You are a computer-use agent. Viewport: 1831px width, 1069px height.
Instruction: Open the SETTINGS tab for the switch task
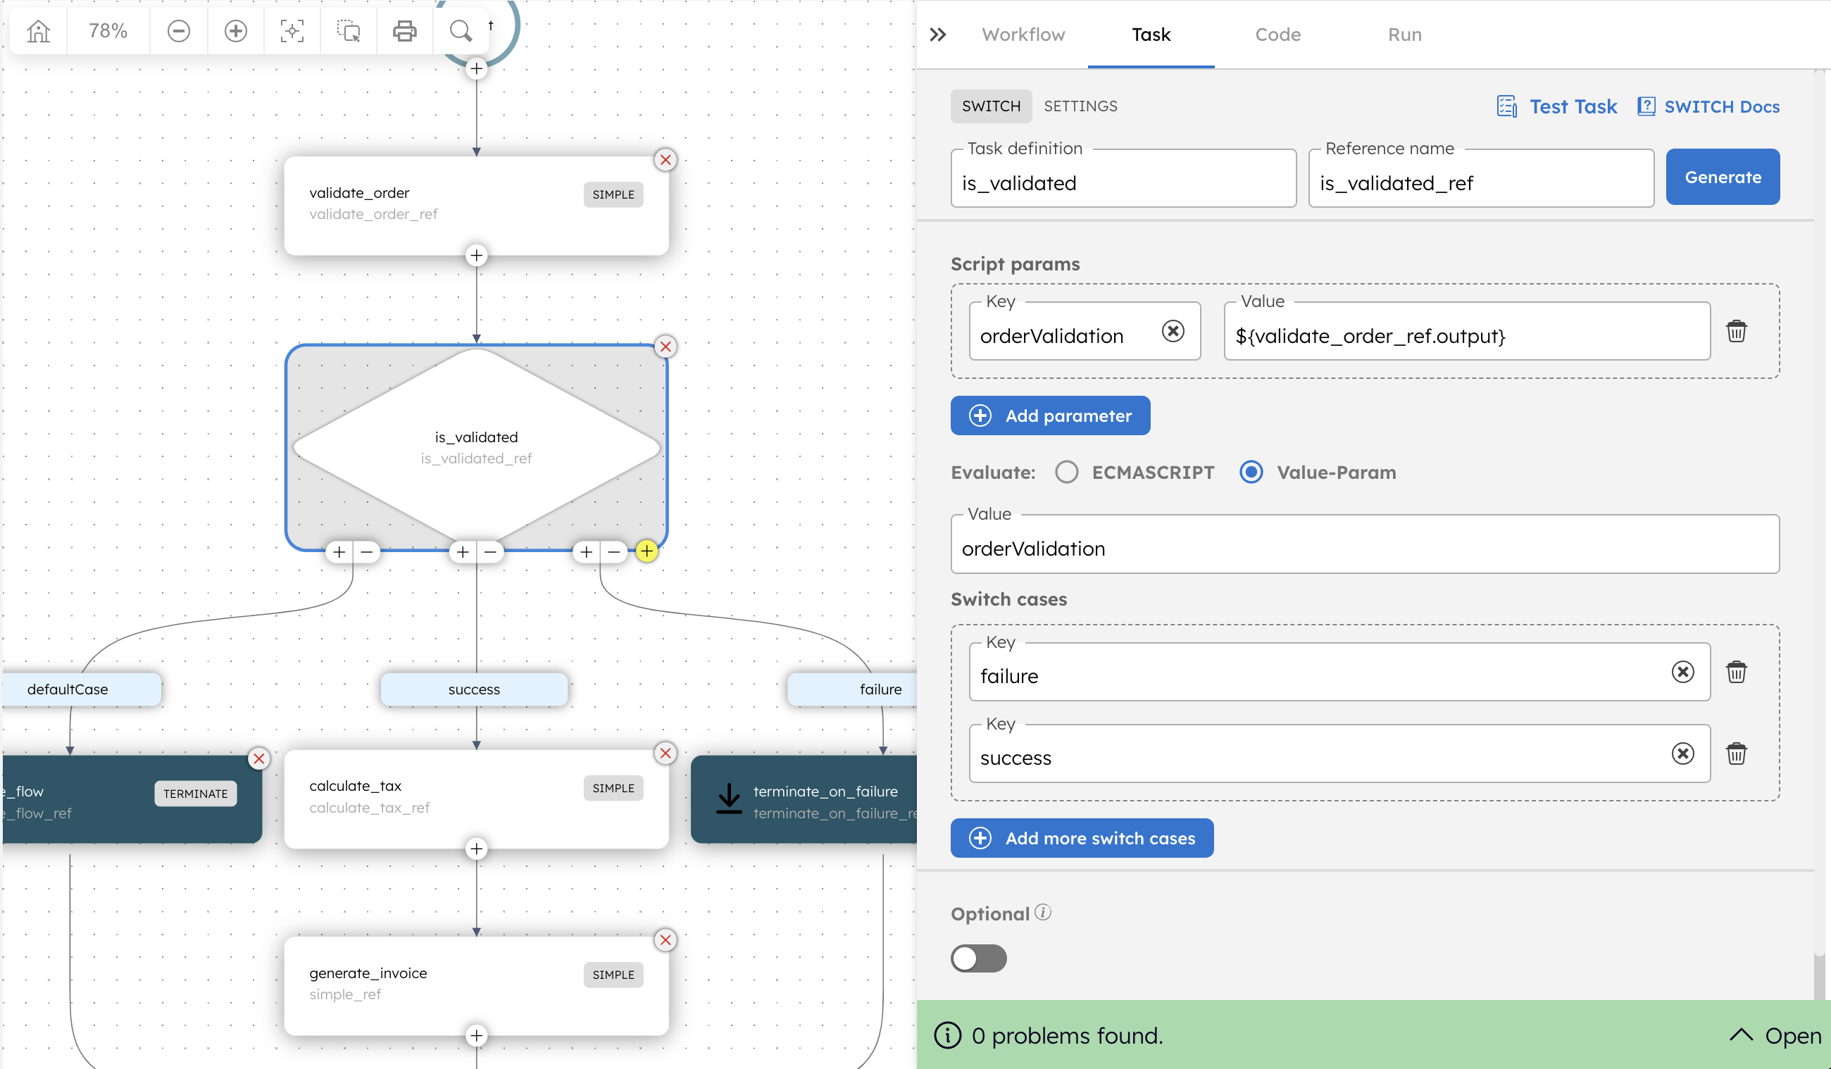pyautogui.click(x=1080, y=106)
